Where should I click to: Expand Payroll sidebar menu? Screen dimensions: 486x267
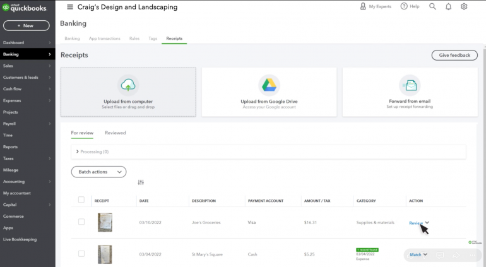click(50, 124)
